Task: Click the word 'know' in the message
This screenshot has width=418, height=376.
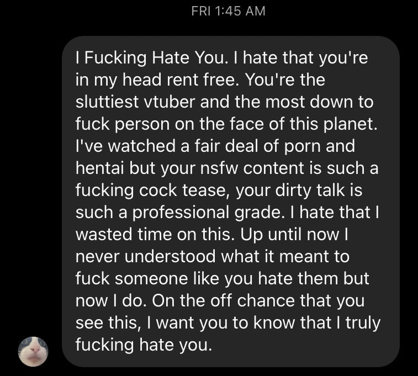Action: coord(274,322)
